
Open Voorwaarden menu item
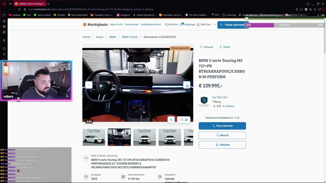point(131,24)
